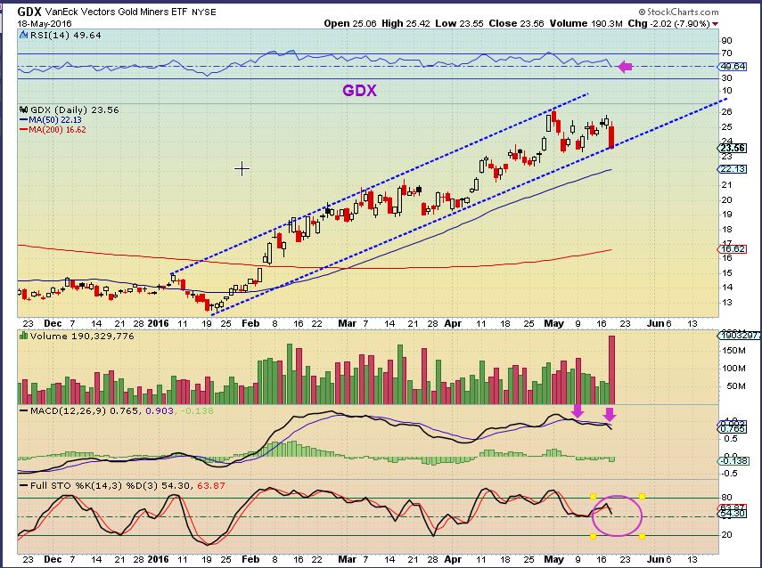
Task: Click the blue MA(50) legend line
Action: click(x=23, y=119)
